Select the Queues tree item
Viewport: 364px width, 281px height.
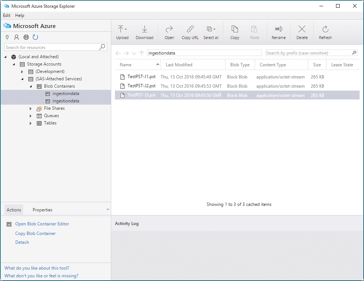[x=52, y=116]
